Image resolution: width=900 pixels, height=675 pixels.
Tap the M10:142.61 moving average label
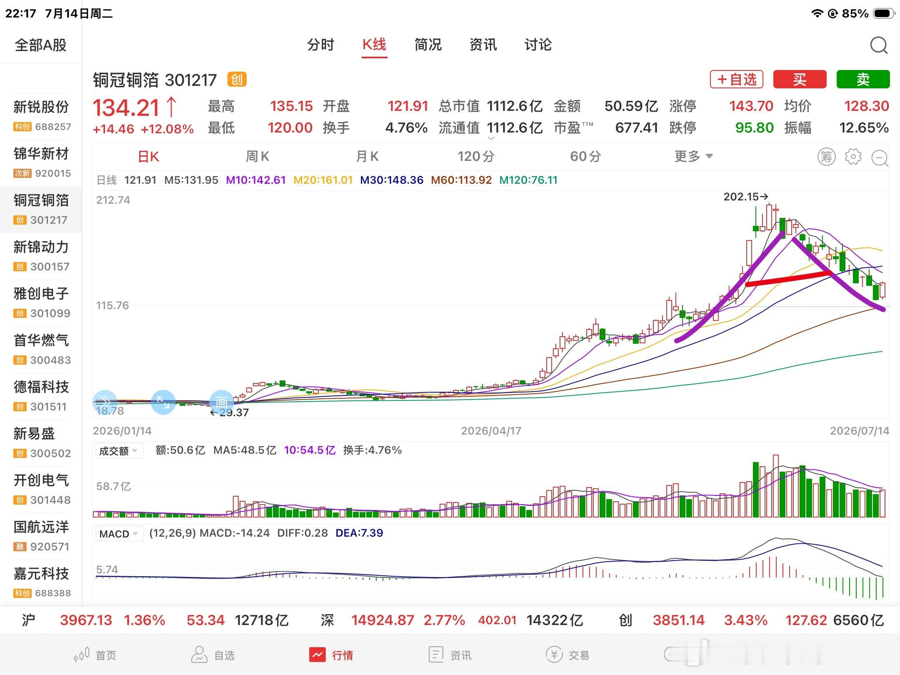(x=256, y=180)
